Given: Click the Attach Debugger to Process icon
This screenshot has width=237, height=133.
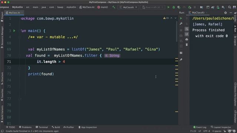Looking at the screenshot, I should 190,7.
